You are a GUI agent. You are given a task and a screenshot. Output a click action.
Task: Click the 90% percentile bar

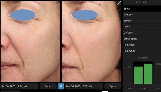click(x=148, y=74)
